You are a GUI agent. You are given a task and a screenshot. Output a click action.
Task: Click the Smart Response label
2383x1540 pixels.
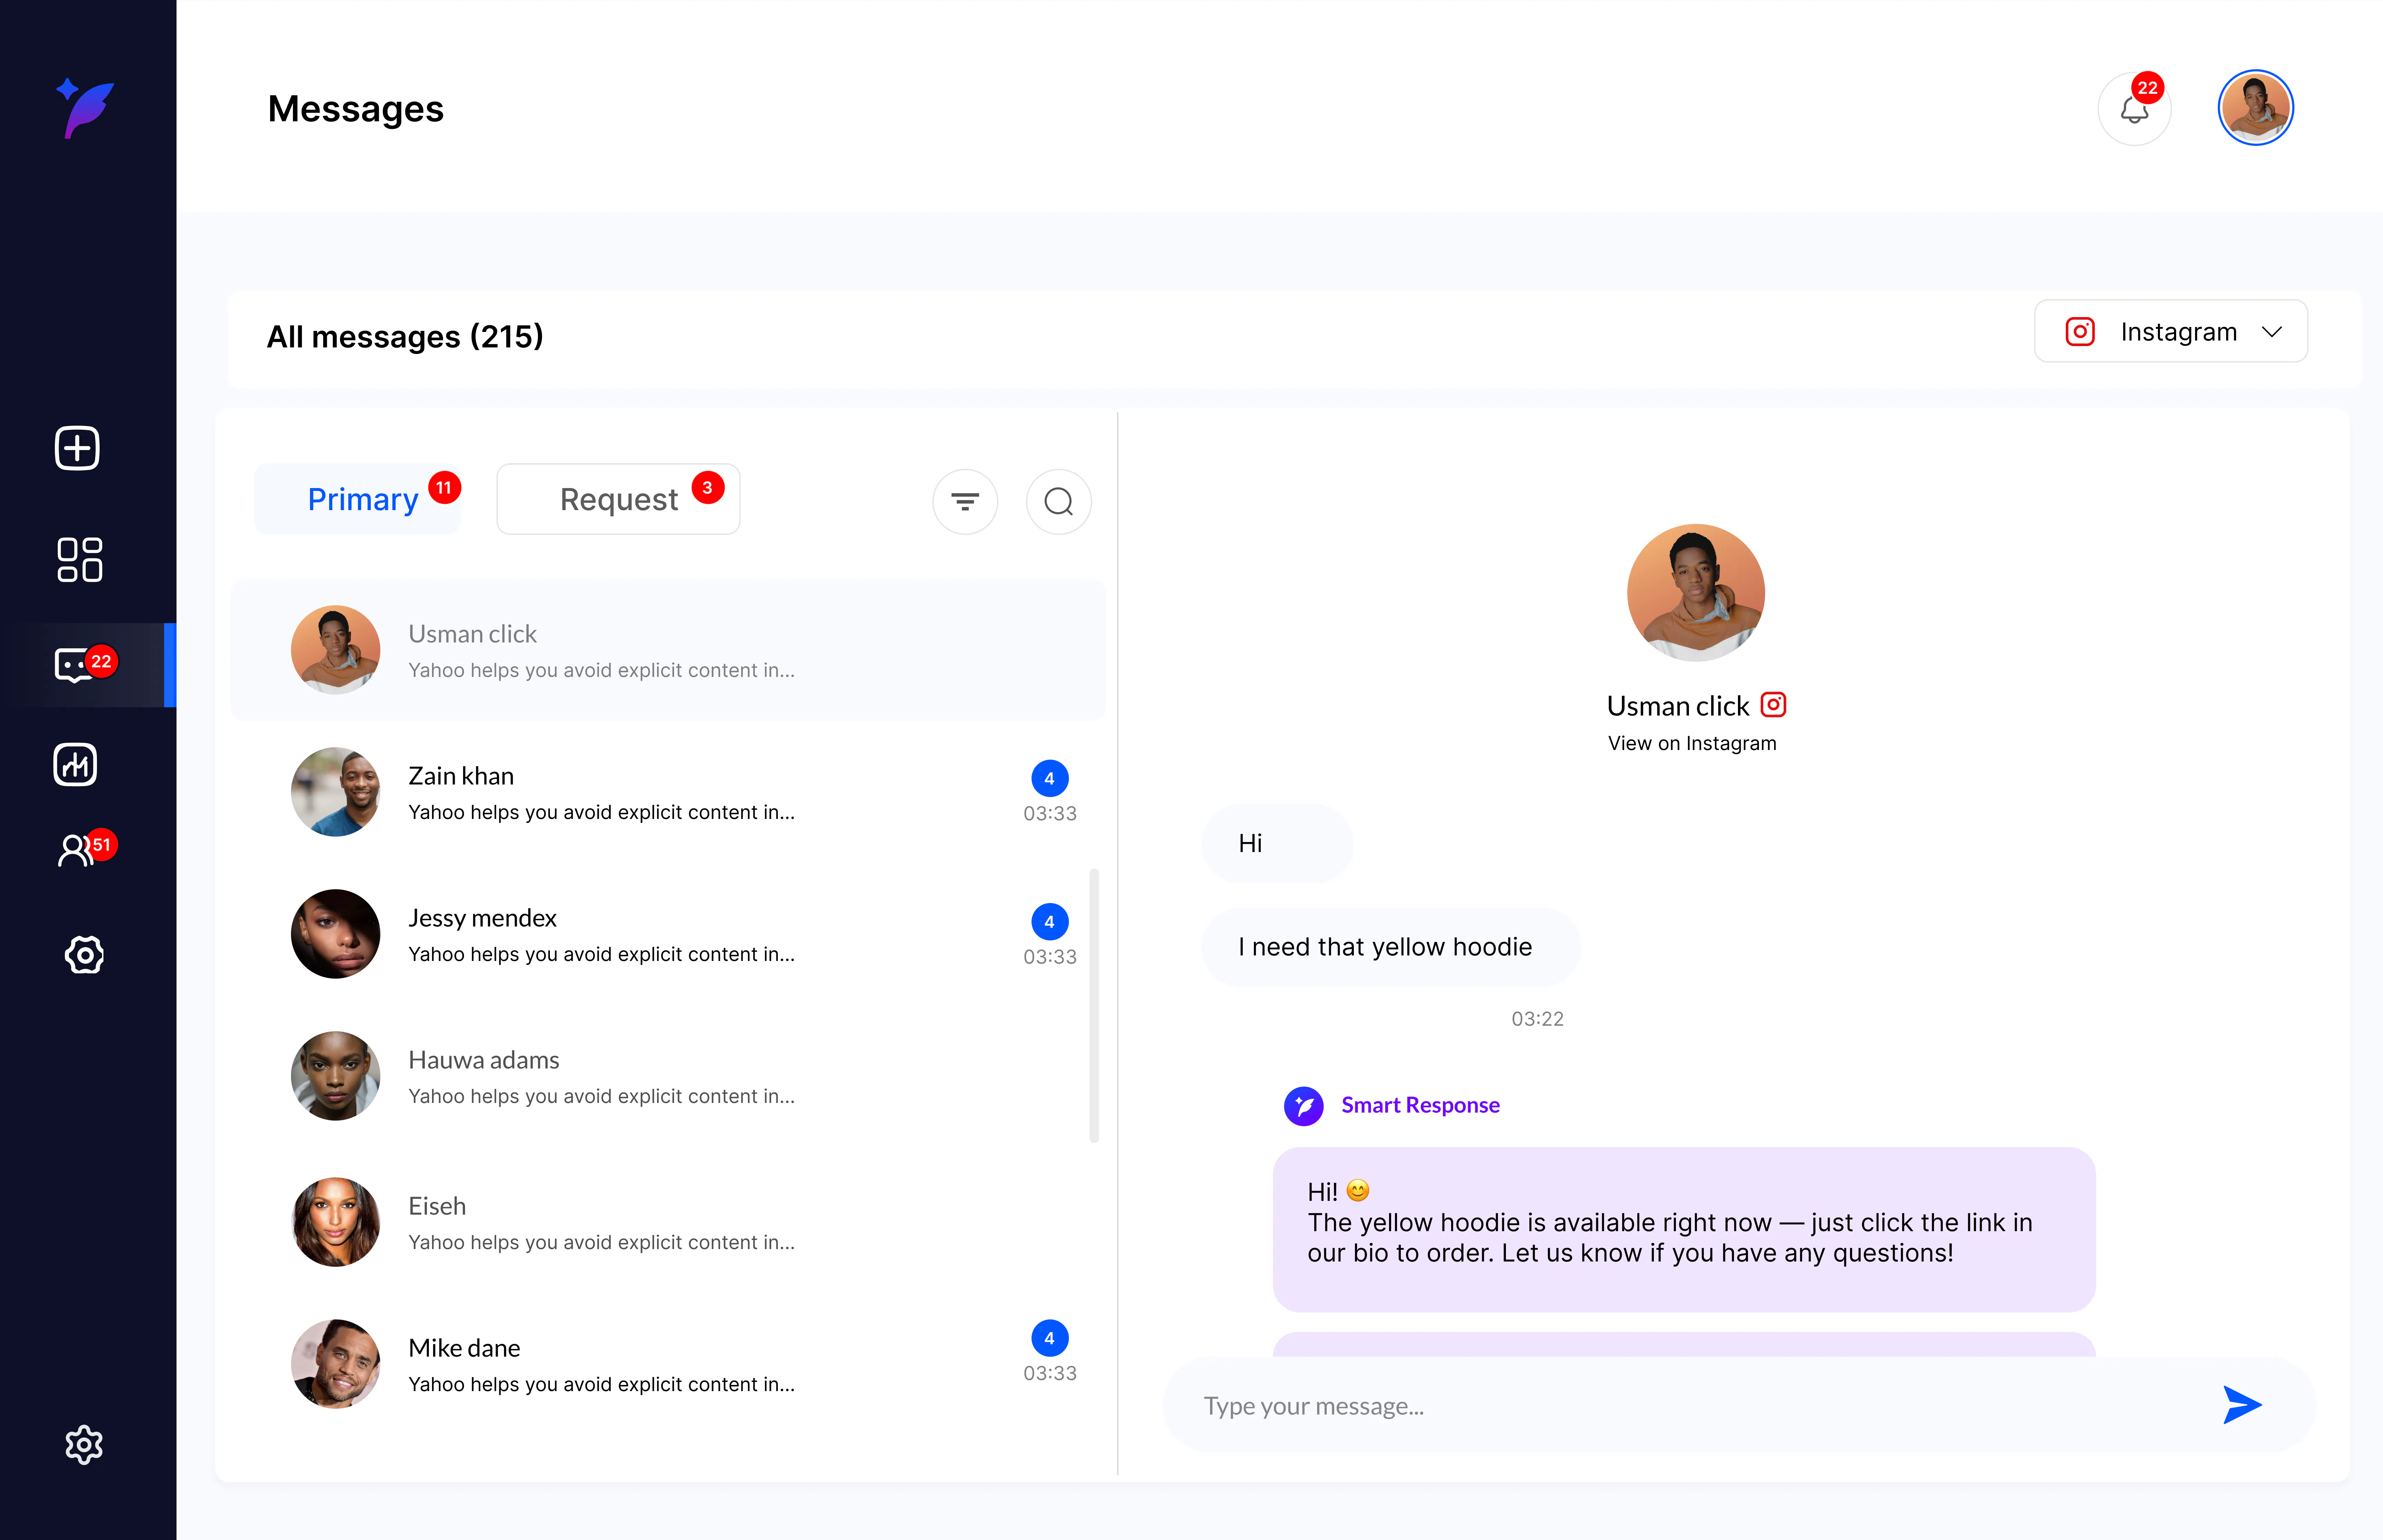[x=1420, y=1105]
